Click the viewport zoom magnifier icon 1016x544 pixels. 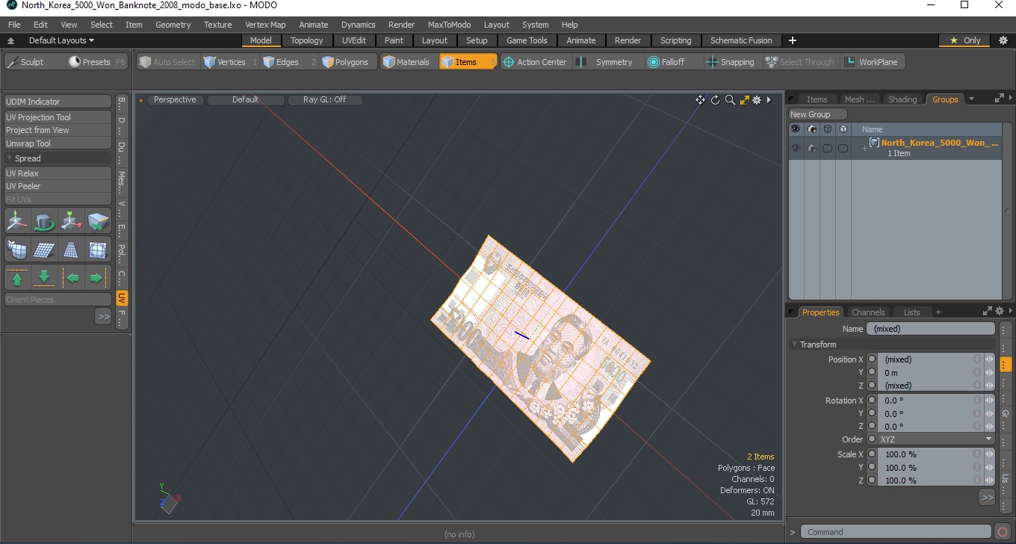(730, 100)
